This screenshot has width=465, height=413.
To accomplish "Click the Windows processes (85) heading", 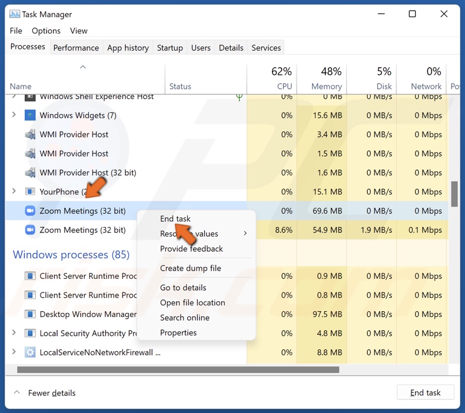I will click(x=71, y=255).
